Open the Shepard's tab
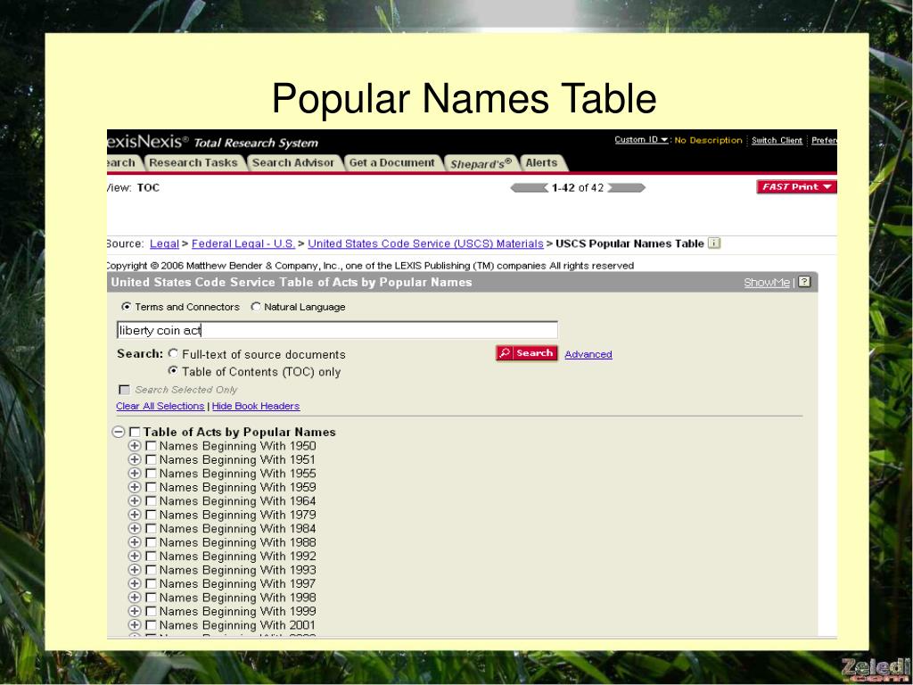Image resolution: width=913 pixels, height=685 pixels. tap(481, 163)
